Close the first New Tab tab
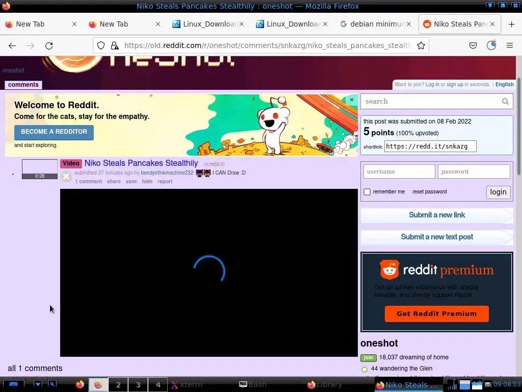Viewport: 522px width, 392px height. click(74, 24)
